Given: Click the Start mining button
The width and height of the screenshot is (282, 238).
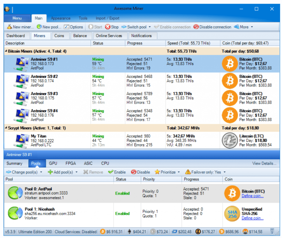Looking at the screenshot, I should tap(95, 27).
